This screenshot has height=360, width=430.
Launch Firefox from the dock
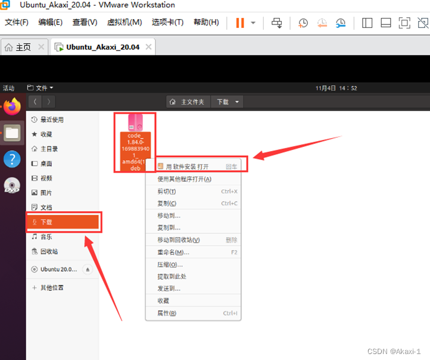pyautogui.click(x=12, y=107)
